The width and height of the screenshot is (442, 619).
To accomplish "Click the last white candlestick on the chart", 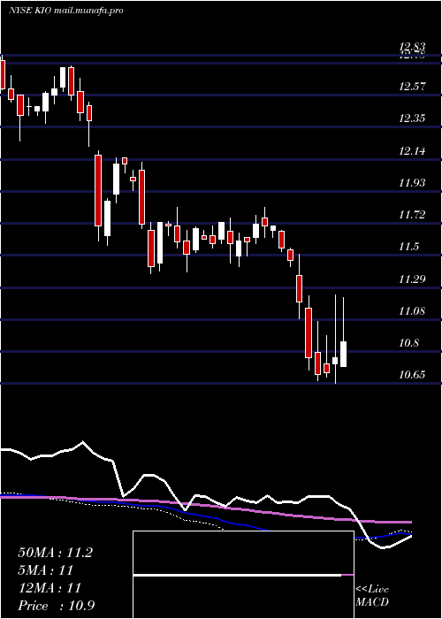I will point(343,354).
